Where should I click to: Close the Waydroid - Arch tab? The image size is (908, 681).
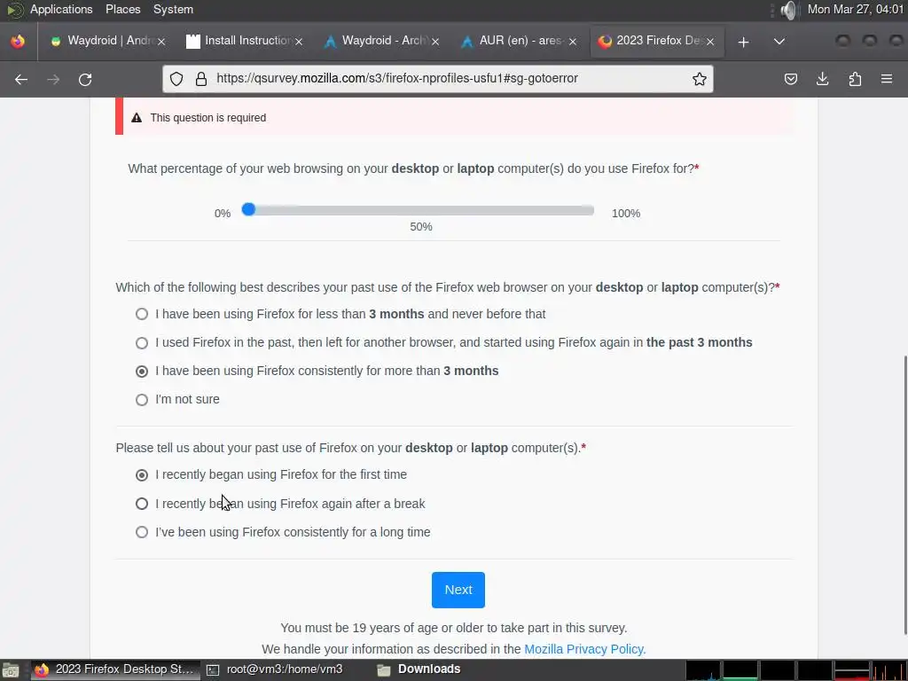pyautogui.click(x=435, y=42)
